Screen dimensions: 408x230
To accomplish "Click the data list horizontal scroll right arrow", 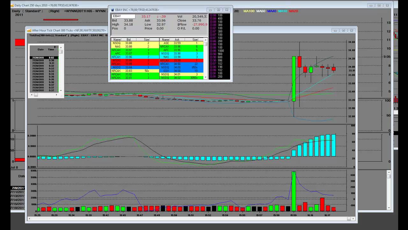I will (57, 95).
